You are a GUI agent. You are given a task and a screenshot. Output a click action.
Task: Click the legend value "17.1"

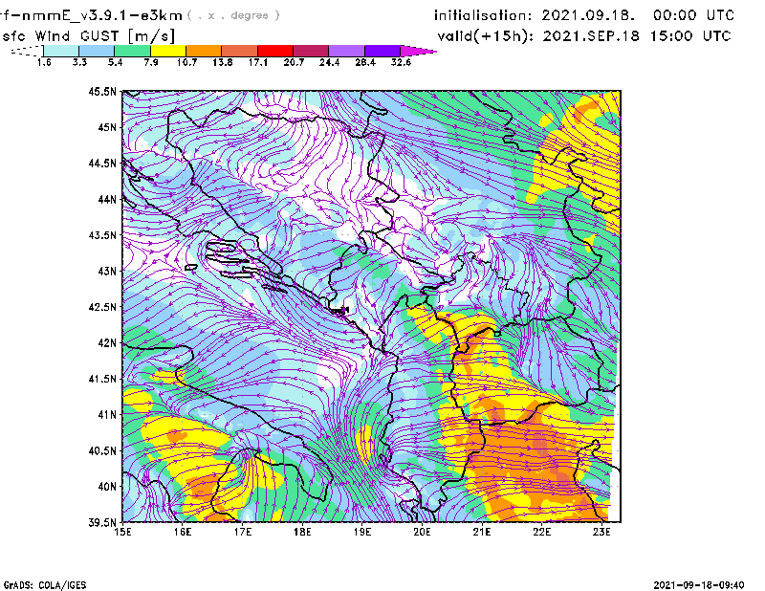tap(258, 62)
